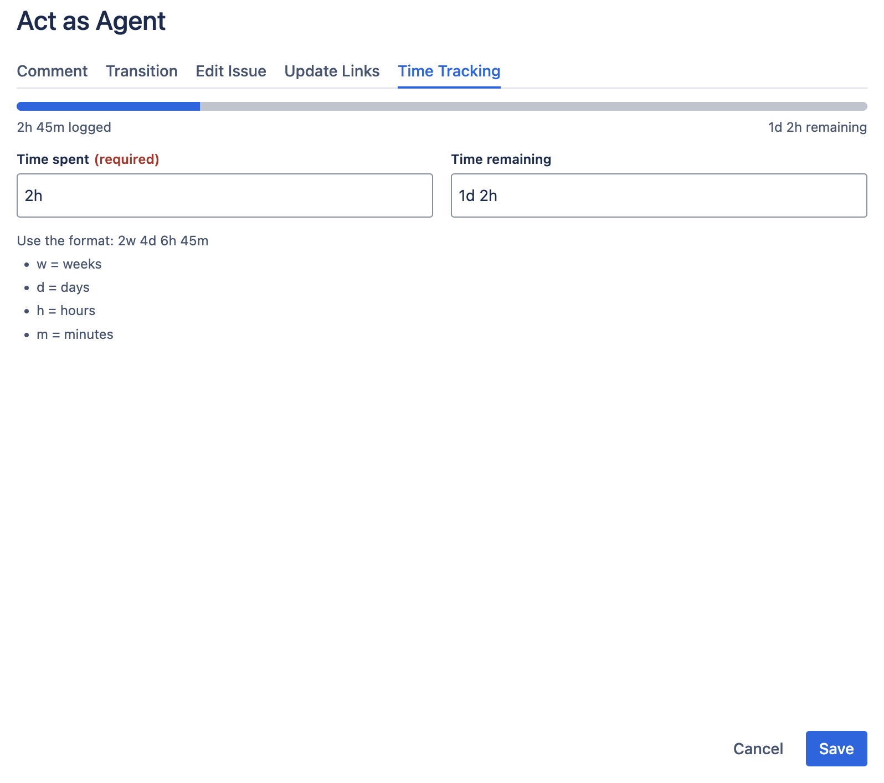The height and width of the screenshot is (783, 884).
Task: Select the Edit Issue tab
Action: [231, 71]
